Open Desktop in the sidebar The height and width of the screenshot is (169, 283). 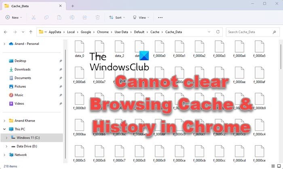point(20,61)
